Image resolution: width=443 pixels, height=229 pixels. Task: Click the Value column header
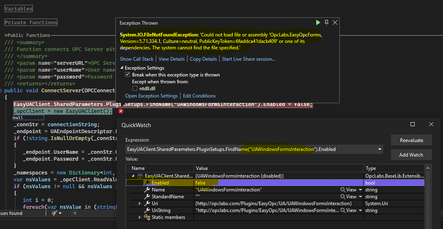pos(279,168)
